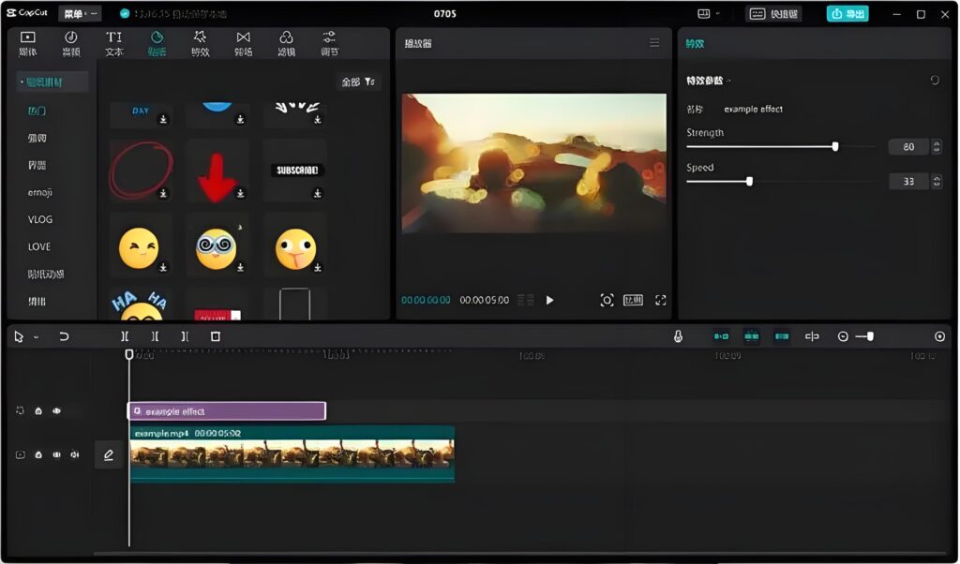Viewport: 960px width, 564px height.
Task: Open the Transitions tab with bowtie icon
Action: [x=243, y=43]
